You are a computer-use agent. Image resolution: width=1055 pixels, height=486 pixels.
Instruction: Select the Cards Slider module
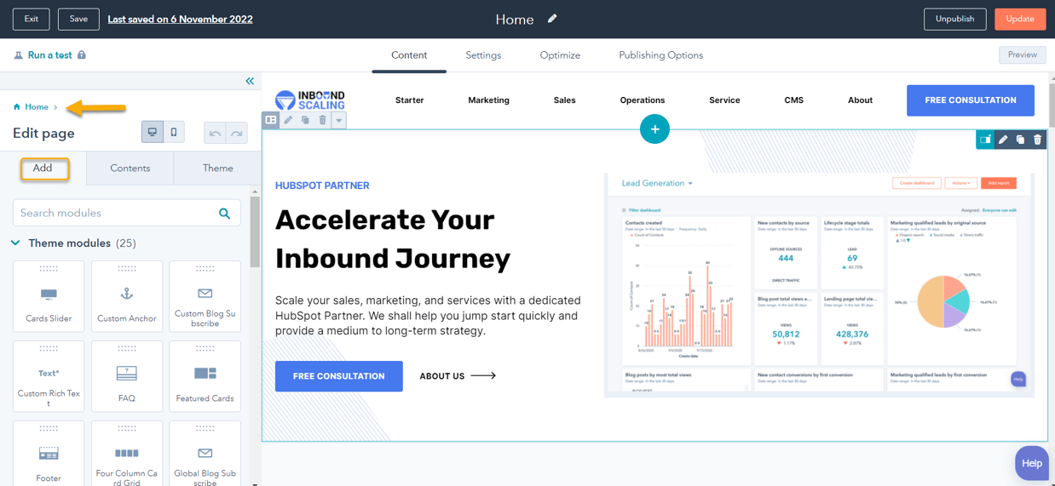(49, 296)
